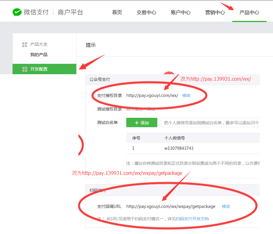This screenshot has height=234, width=273.
Task: Open the 首页 tab
Action: point(117,13)
